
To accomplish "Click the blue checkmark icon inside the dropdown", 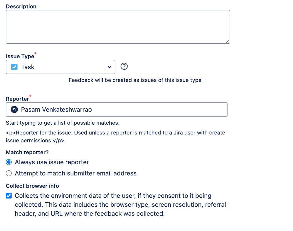I will pos(14,67).
